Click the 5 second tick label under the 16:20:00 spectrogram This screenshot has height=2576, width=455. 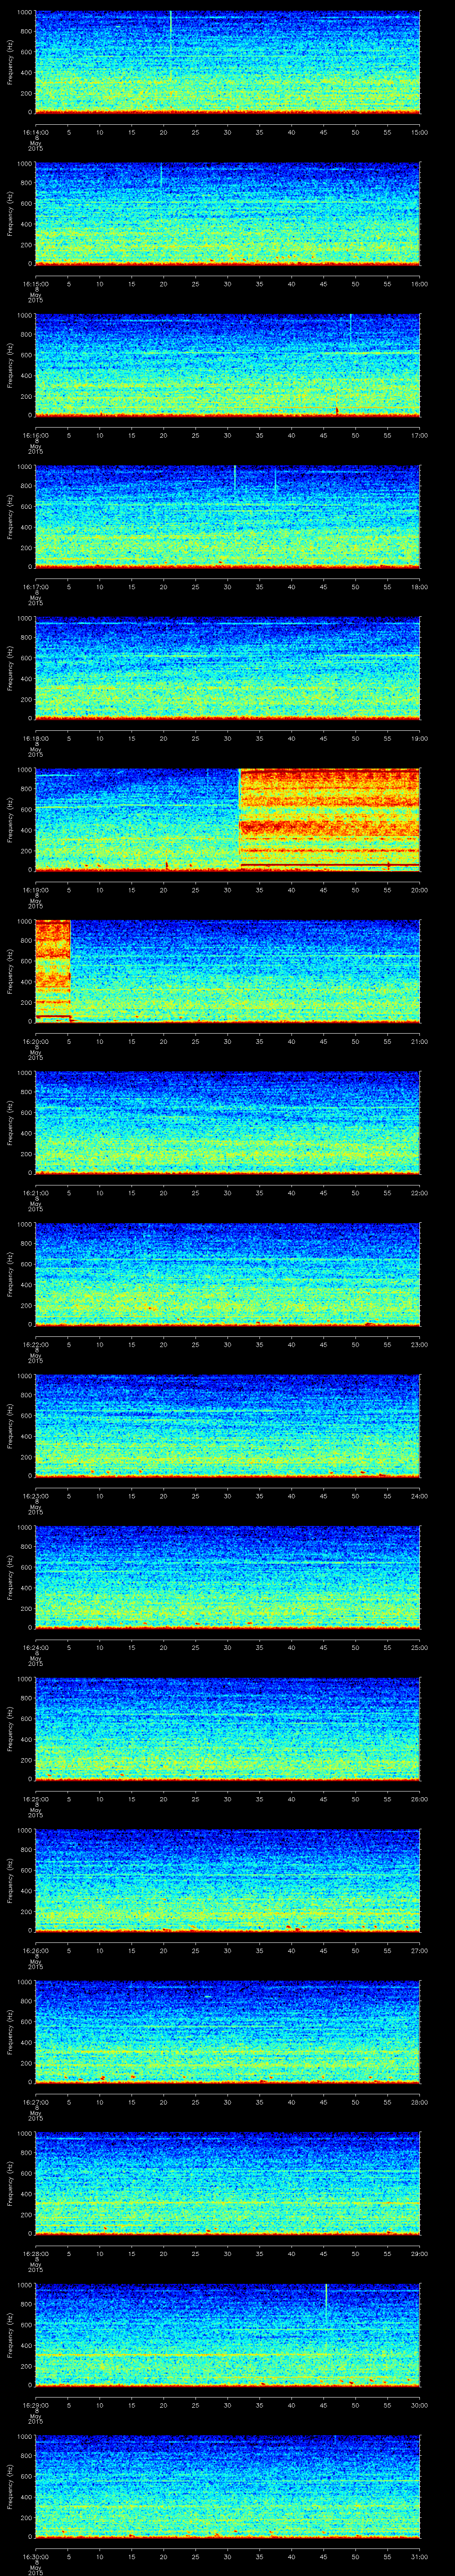coord(68,1041)
